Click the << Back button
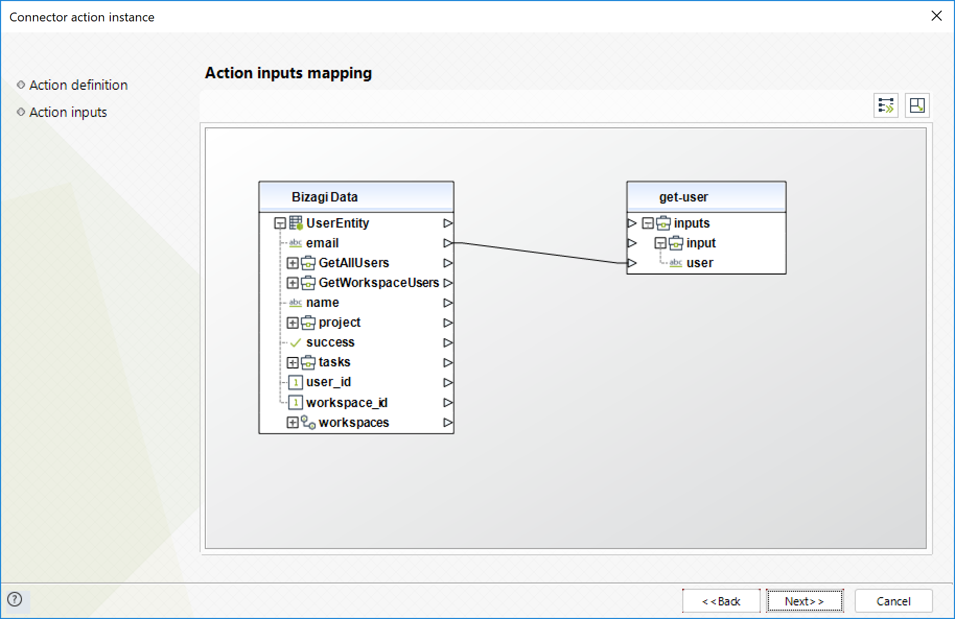 (x=721, y=601)
